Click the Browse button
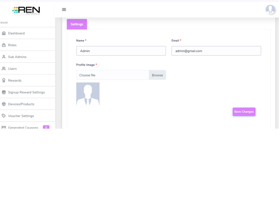 pos(157,75)
